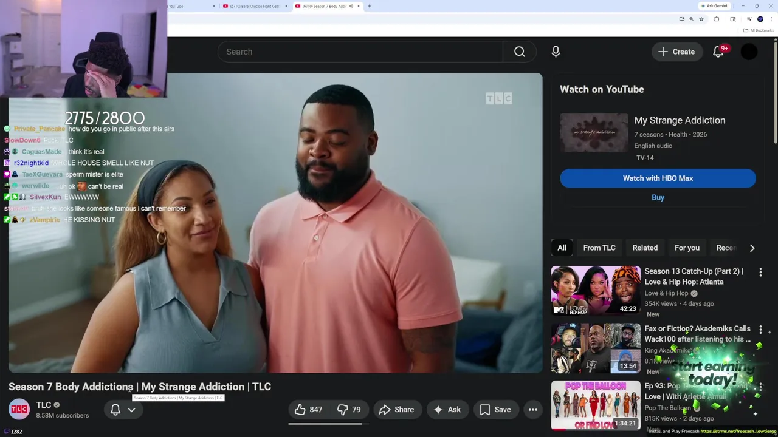Viewport: 778px width, 437px height.
Task: Select the From TLC filter chip
Action: point(599,248)
